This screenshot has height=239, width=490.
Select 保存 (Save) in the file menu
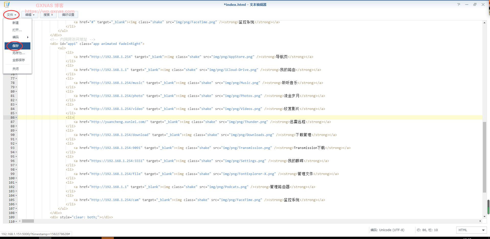(16, 46)
